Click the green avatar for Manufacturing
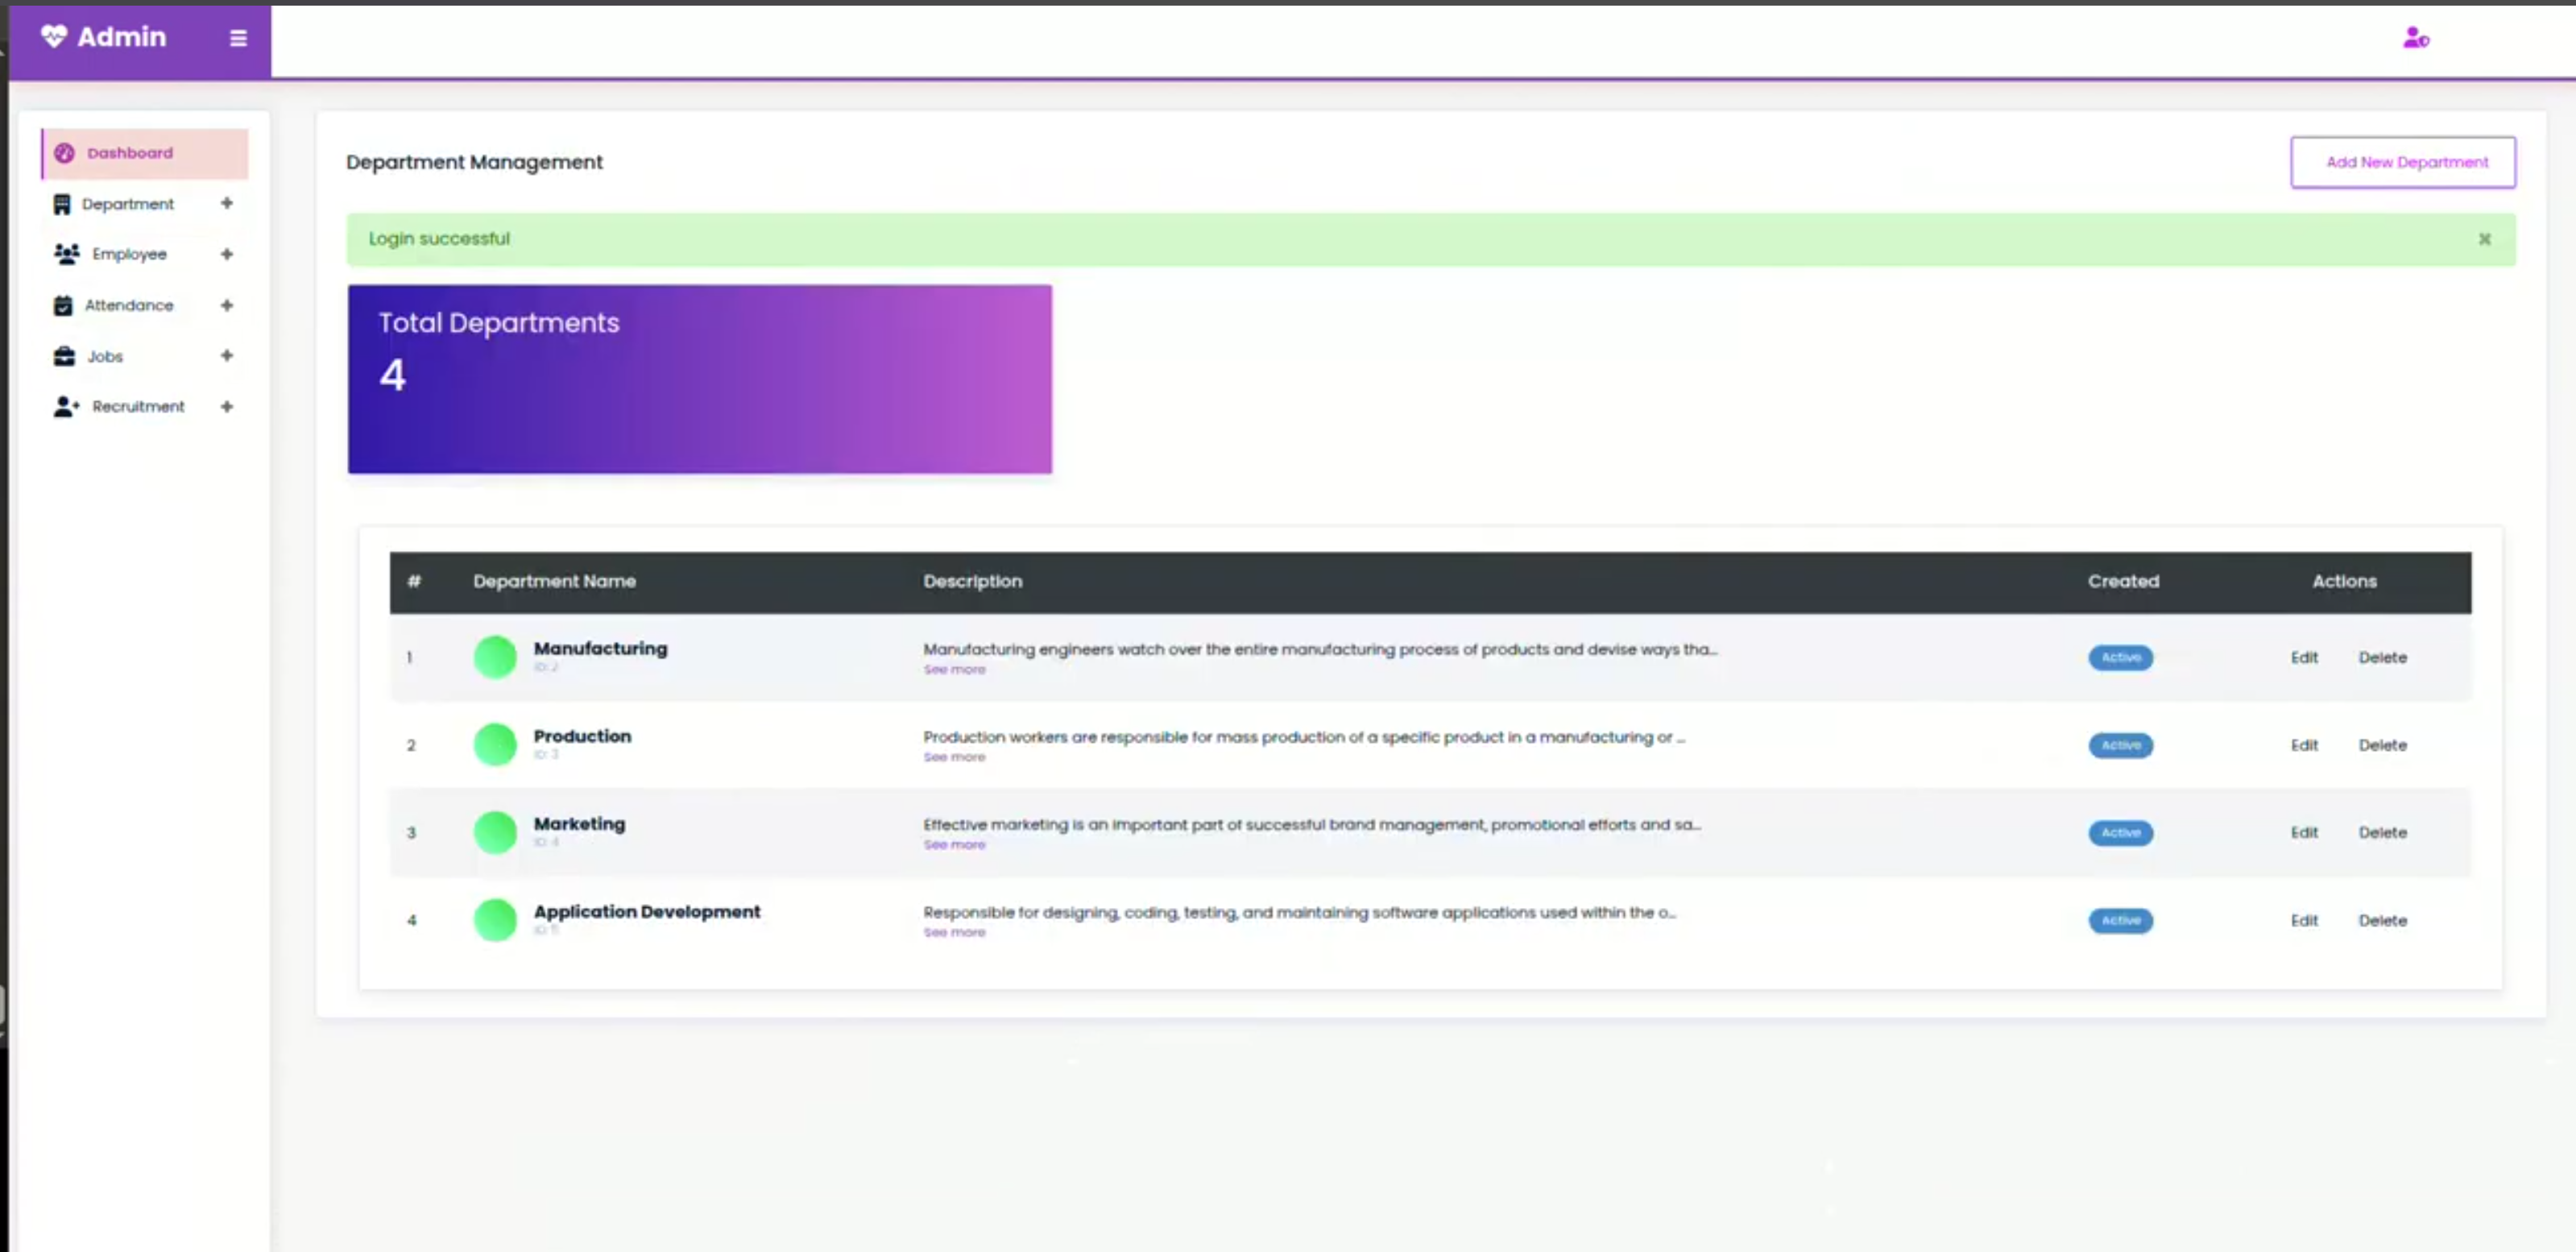 tap(495, 657)
